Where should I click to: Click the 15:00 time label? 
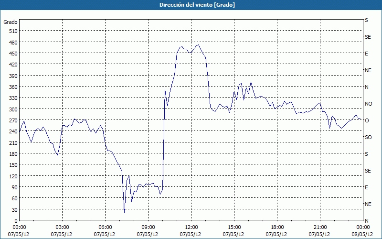pos(234,228)
